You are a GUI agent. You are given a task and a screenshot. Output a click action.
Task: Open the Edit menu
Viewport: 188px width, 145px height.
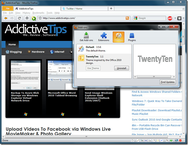point(11,13)
